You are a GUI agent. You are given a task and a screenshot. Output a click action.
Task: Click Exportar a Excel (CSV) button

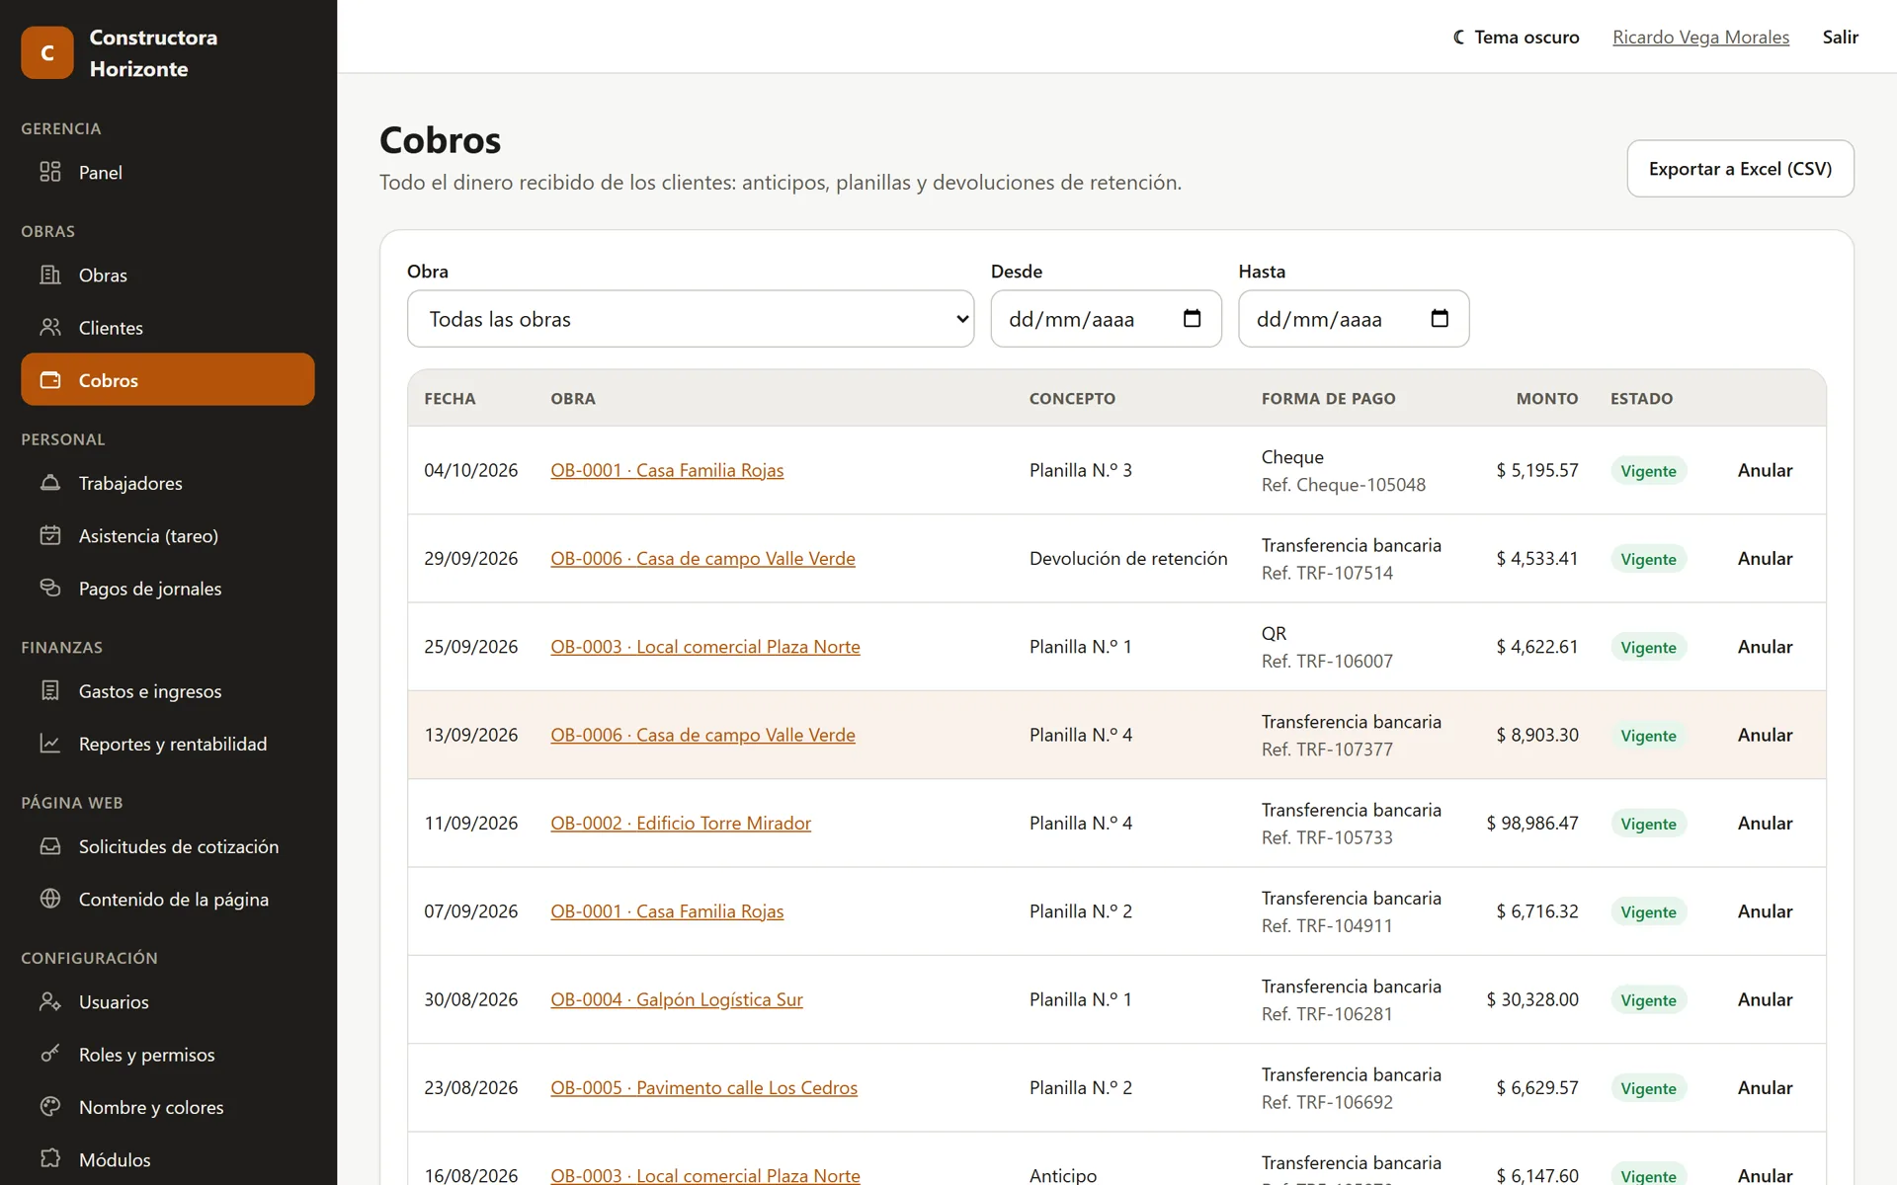(x=1740, y=168)
